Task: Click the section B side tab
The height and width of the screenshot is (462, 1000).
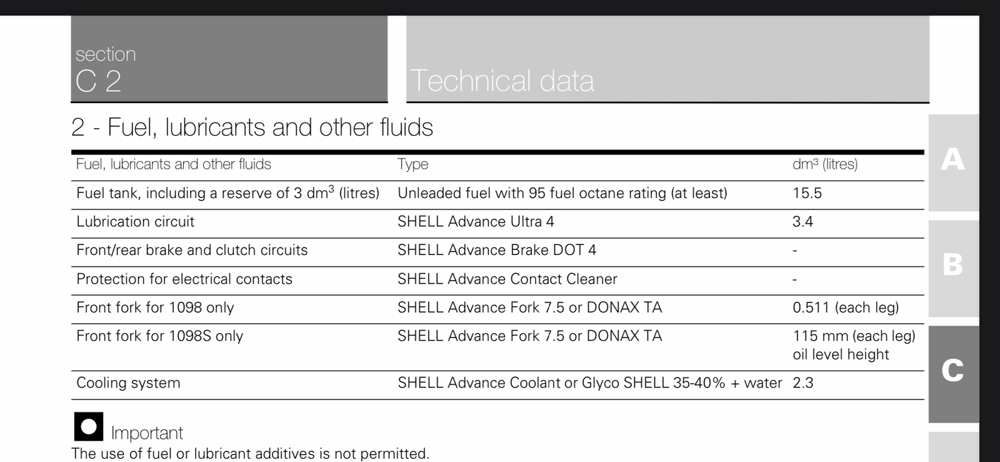Action: coord(953,268)
